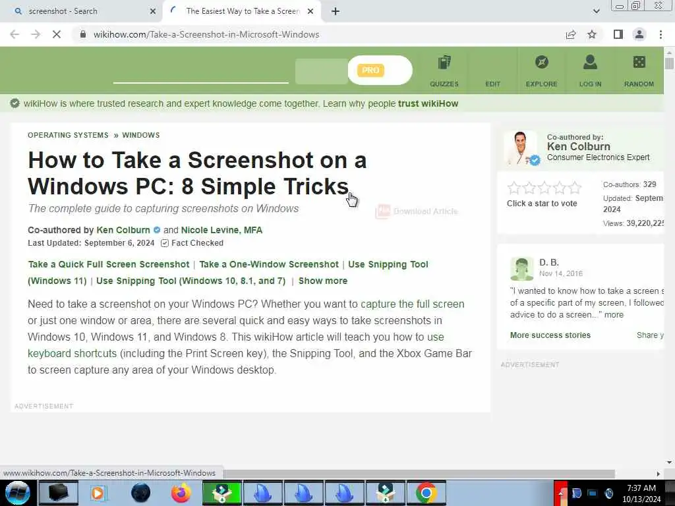The height and width of the screenshot is (506, 675).
Task: Click the verified badge beside Ken Colburn byline
Action: [x=157, y=230]
